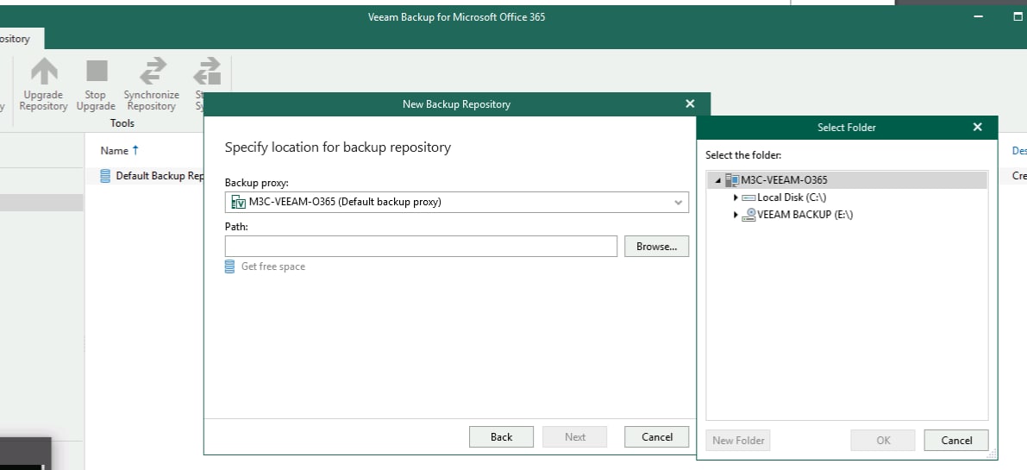Select the M3C-VEEAM-O365 root node
Screen dimensions: 1027x470
pos(784,180)
